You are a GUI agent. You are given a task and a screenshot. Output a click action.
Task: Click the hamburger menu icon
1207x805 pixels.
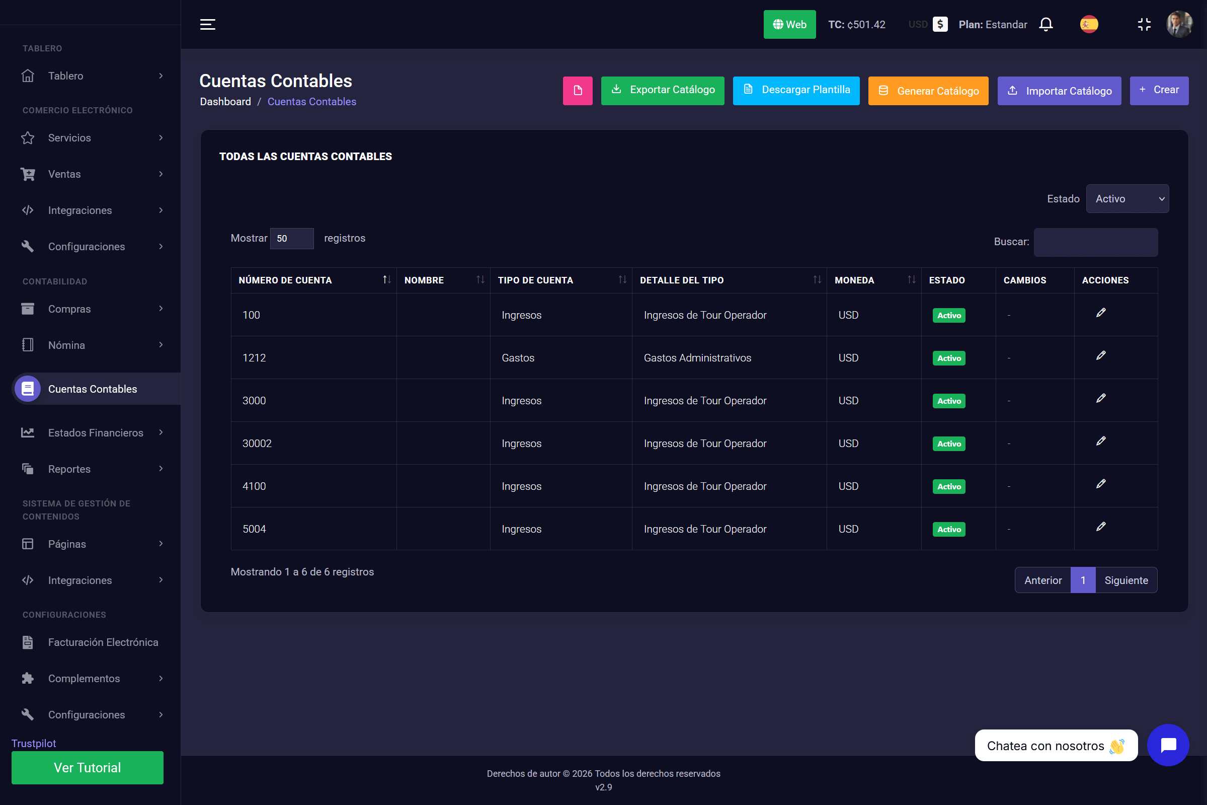(x=207, y=24)
